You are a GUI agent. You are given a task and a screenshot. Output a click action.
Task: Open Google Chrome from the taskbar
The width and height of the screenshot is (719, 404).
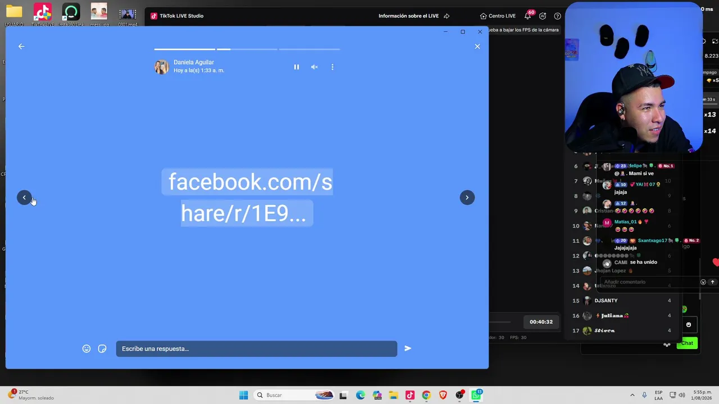tap(426, 395)
